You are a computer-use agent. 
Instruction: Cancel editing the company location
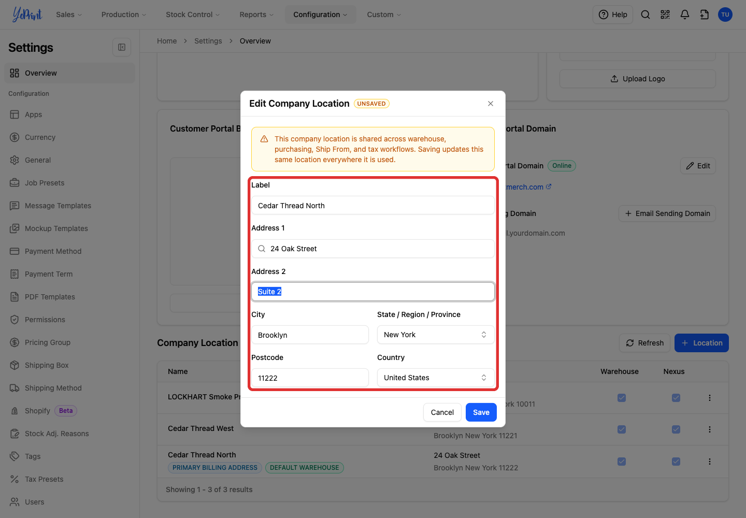coord(442,412)
